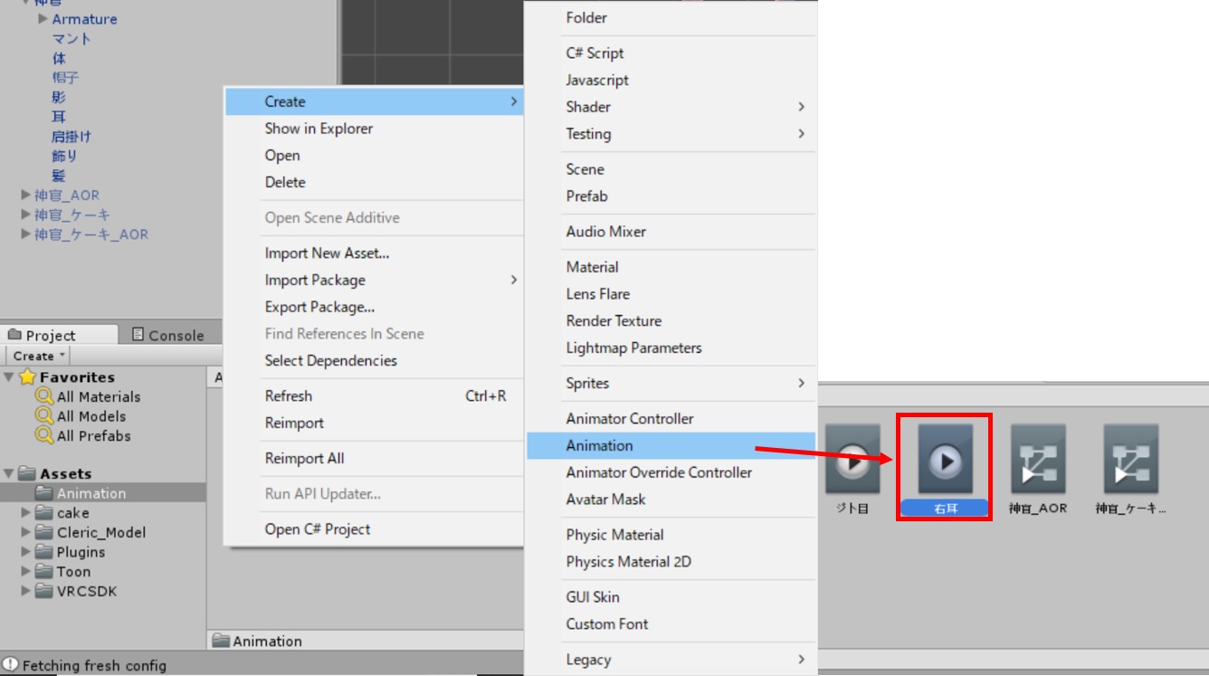The image size is (1209, 676).
Task: Open the VRCSDK folder in Assets
Action: point(86,591)
